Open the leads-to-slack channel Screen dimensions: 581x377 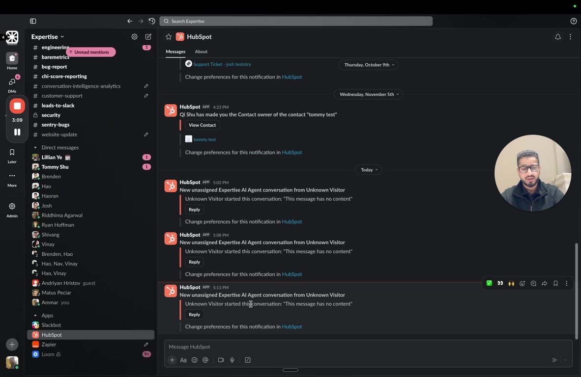(x=91, y=106)
